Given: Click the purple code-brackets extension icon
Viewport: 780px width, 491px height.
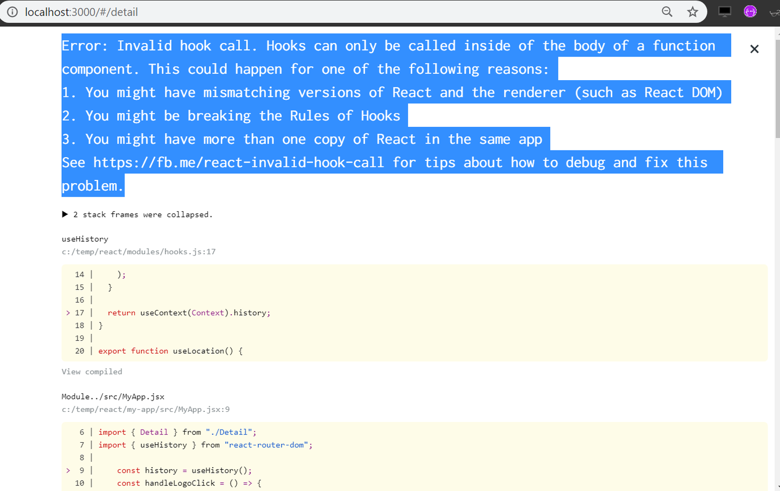Looking at the screenshot, I should coord(750,11).
